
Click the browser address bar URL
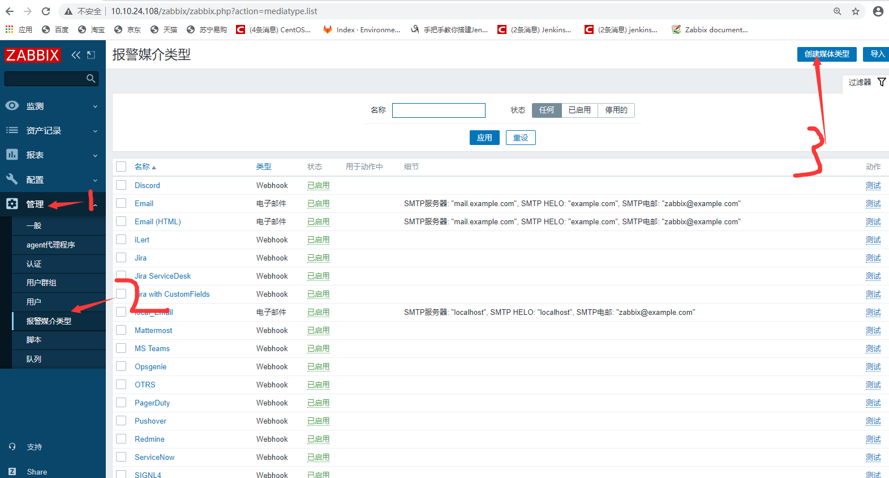214,11
